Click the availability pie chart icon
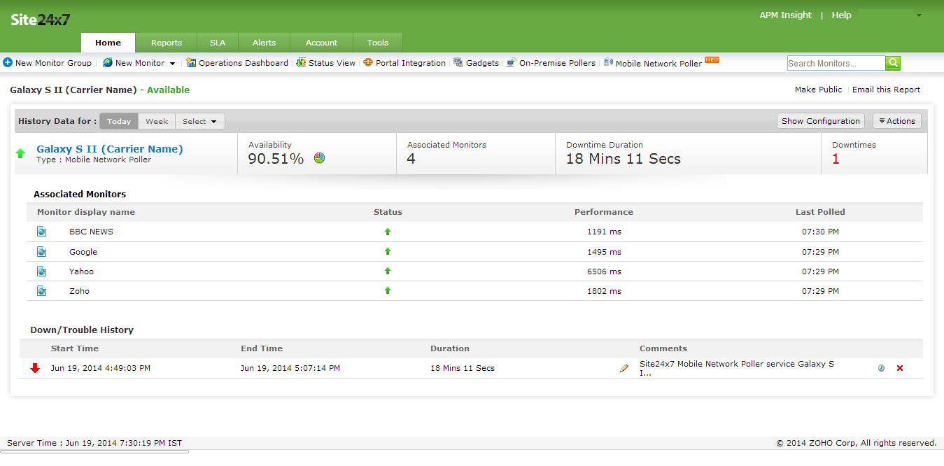Viewport: 944px width, 466px height. pos(319,158)
